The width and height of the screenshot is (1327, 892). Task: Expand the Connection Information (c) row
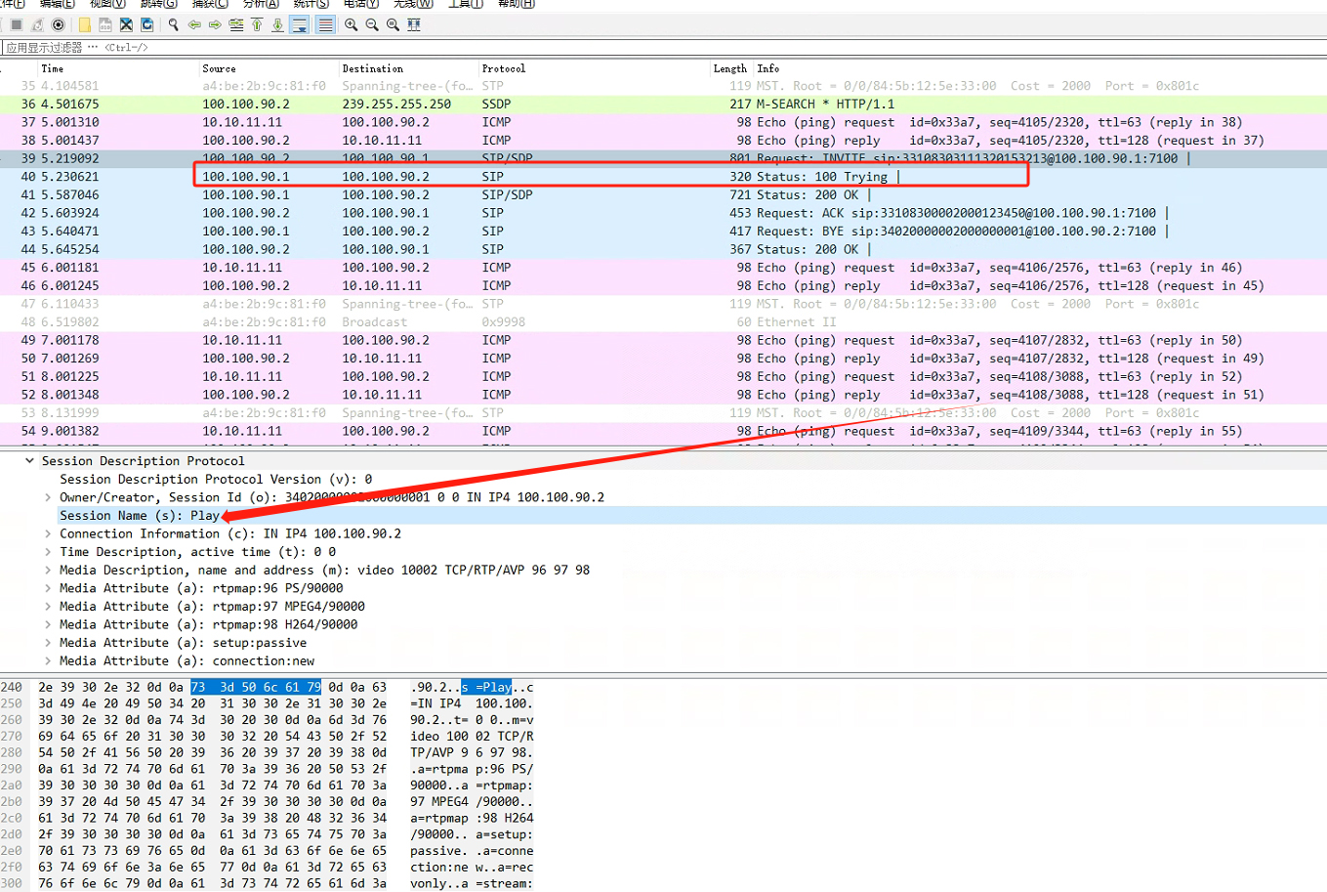coord(48,533)
